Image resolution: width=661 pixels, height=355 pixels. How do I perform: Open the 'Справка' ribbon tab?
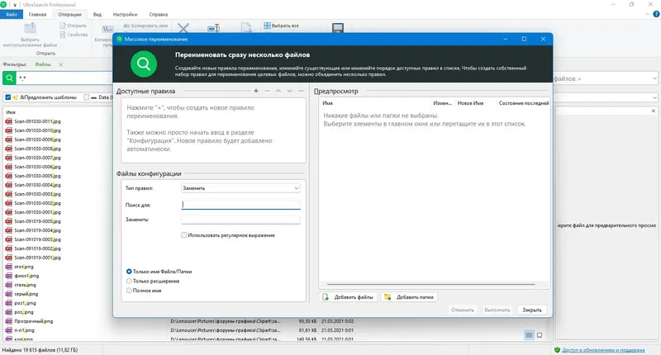(x=158, y=14)
